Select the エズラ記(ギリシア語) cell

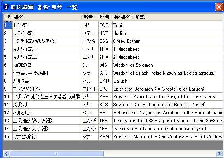click(x=47, y=121)
